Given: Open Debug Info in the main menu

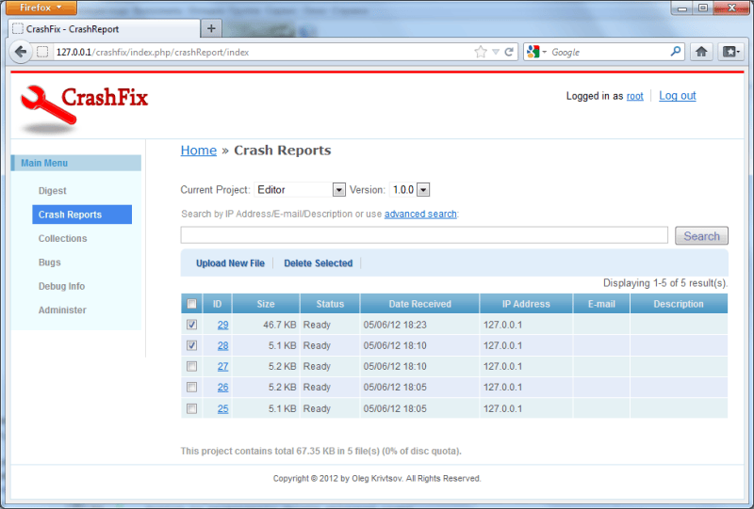Looking at the screenshot, I should [x=61, y=286].
